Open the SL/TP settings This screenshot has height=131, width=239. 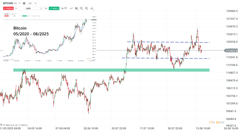64,8
